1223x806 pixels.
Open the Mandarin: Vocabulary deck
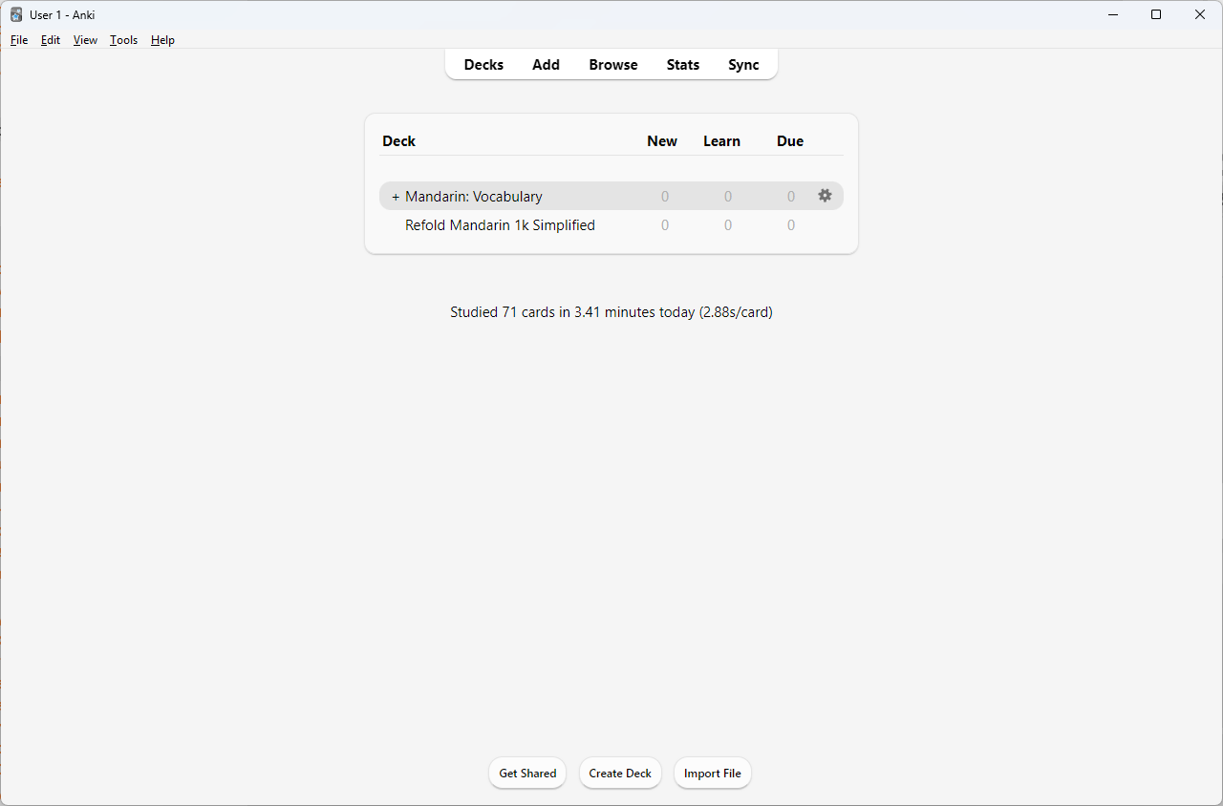click(x=474, y=197)
